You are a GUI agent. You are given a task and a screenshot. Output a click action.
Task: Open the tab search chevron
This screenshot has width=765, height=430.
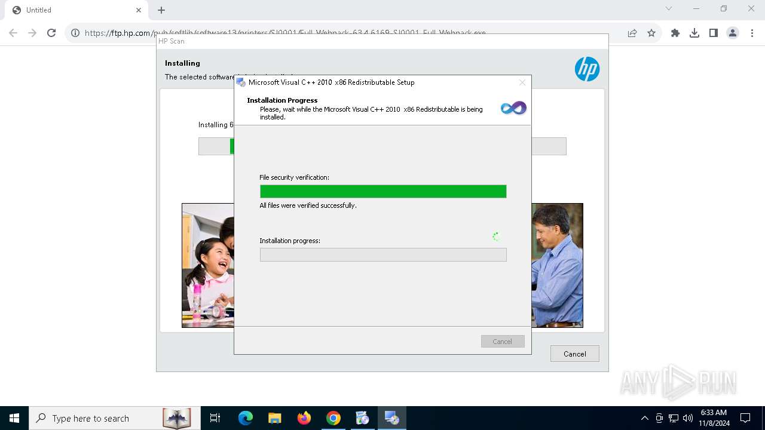(669, 8)
